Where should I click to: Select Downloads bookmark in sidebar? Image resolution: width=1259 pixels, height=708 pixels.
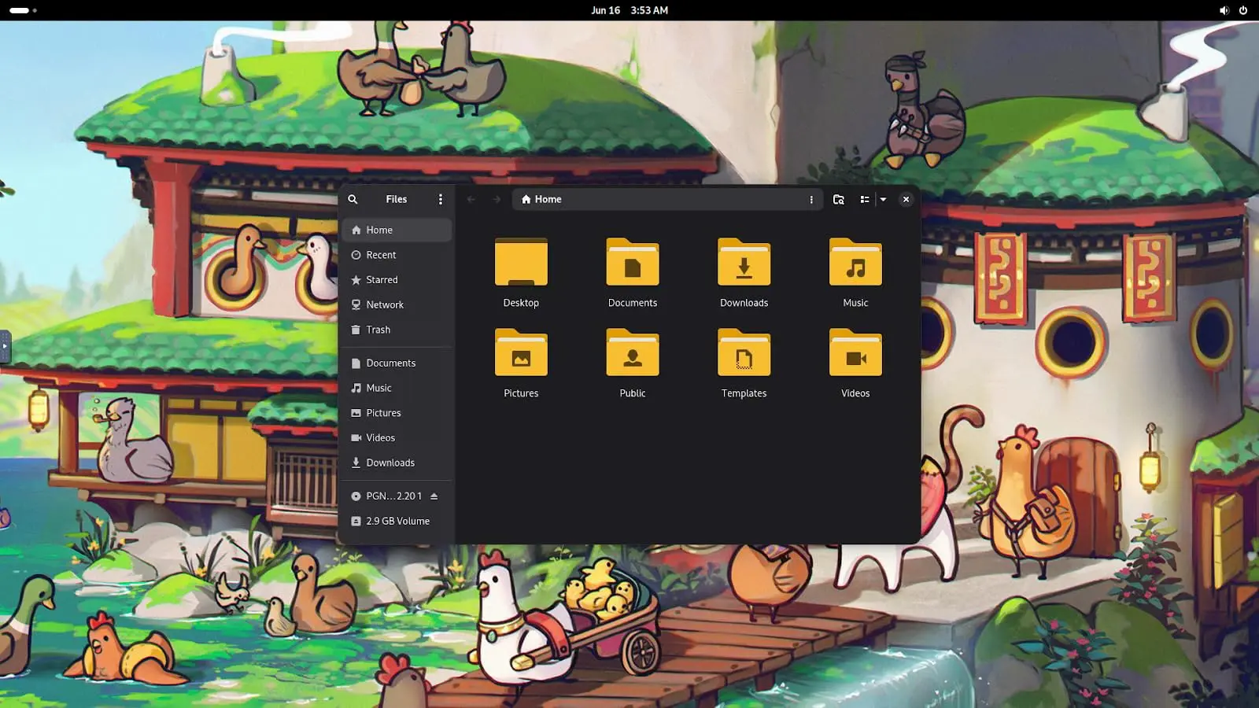tap(397, 463)
